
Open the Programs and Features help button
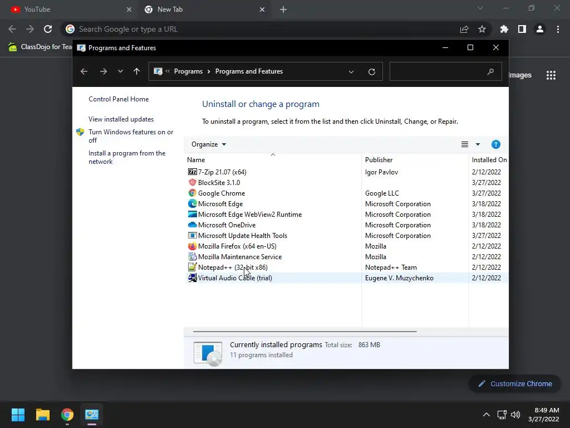point(495,144)
